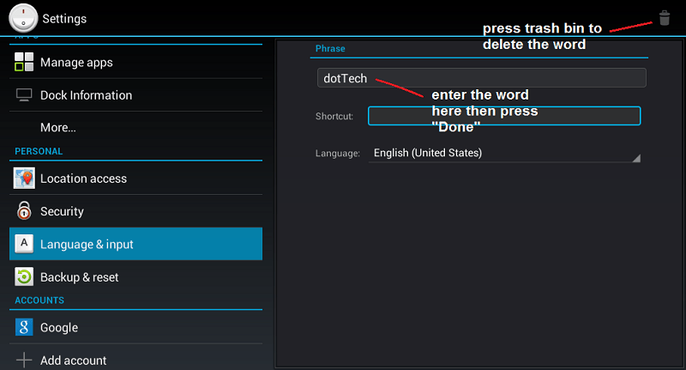686x370 pixels.
Task: Open Backup & reset settings
Action: coord(136,276)
